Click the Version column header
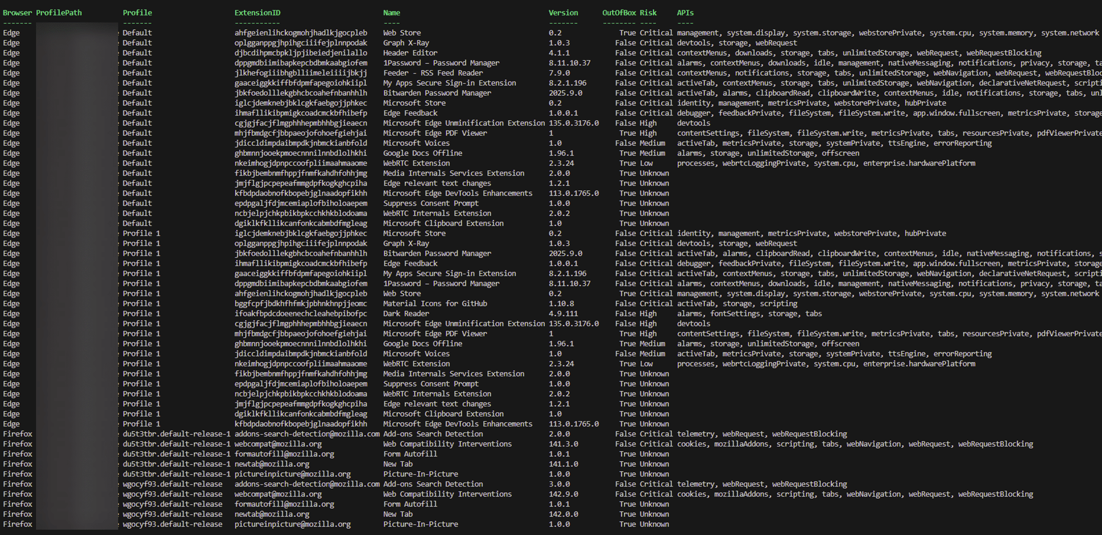Viewport: 1102px width, 535px height. click(563, 13)
